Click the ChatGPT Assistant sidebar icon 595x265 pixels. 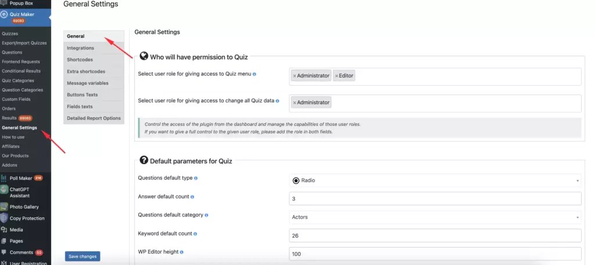(4, 190)
